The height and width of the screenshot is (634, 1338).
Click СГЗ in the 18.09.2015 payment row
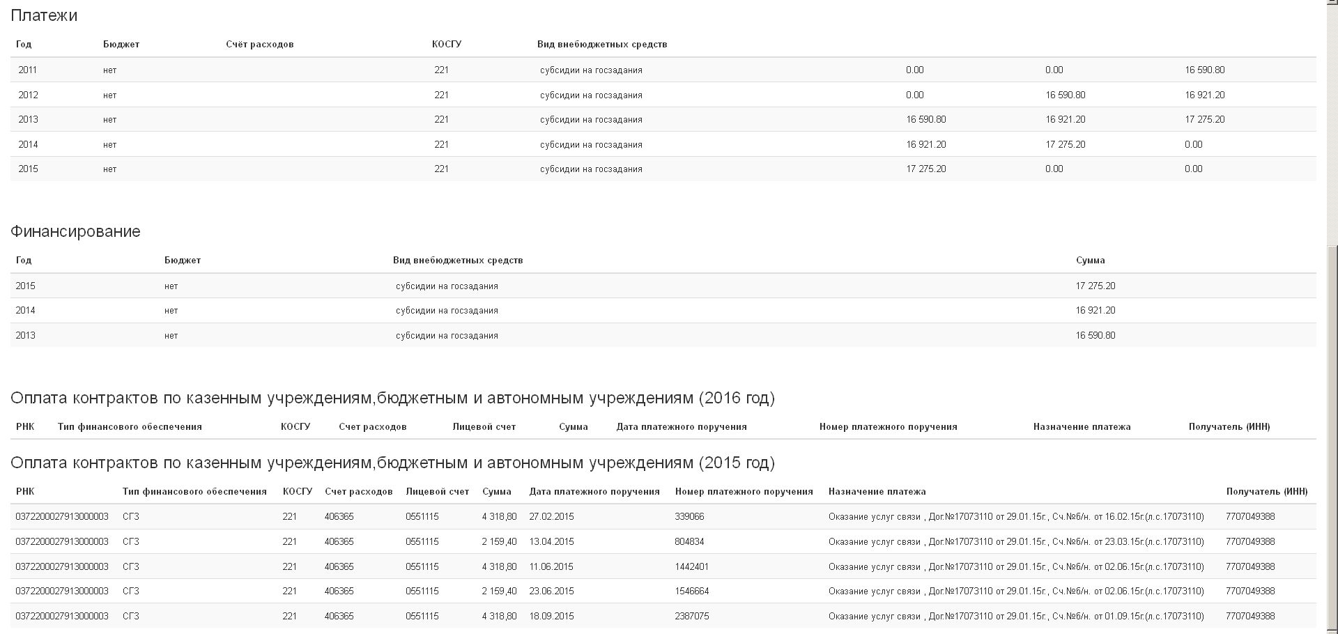(x=131, y=616)
